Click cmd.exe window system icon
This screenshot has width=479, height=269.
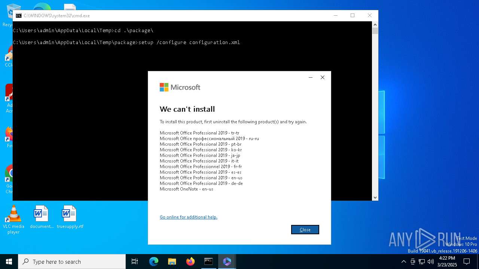[x=18, y=16]
